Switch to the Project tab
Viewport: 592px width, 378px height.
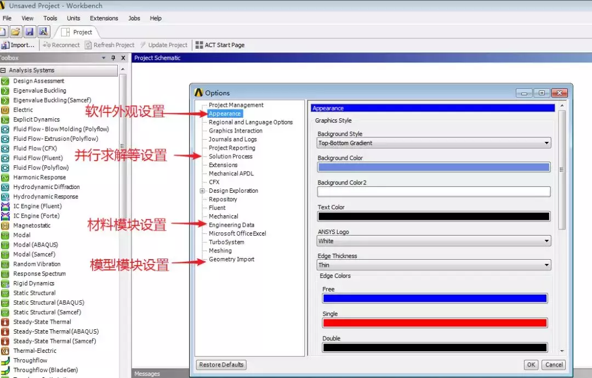pyautogui.click(x=77, y=32)
